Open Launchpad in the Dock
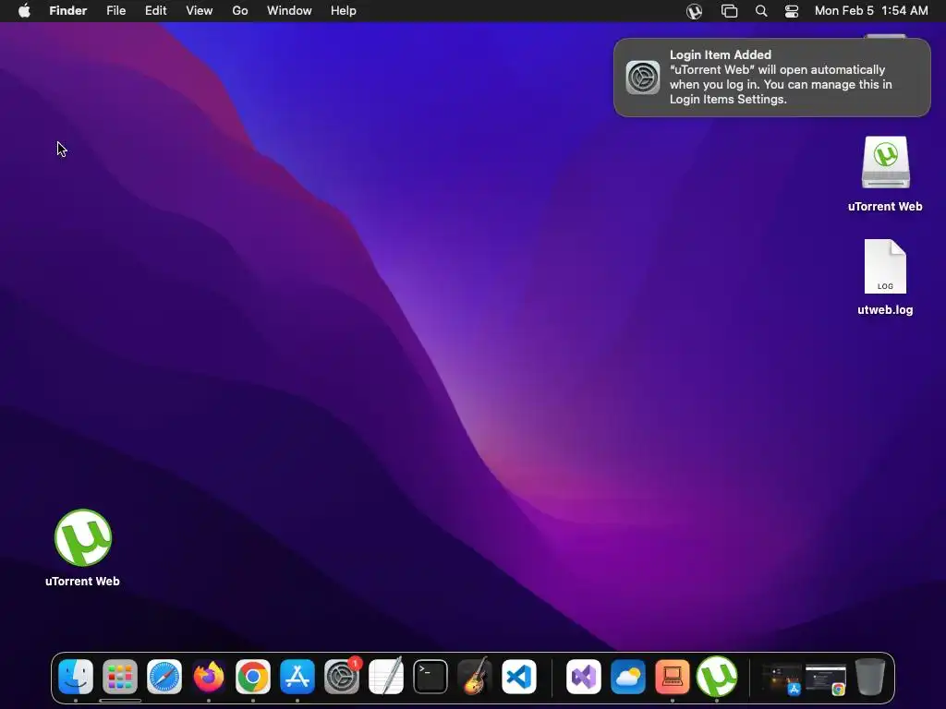This screenshot has width=946, height=709. (x=120, y=677)
